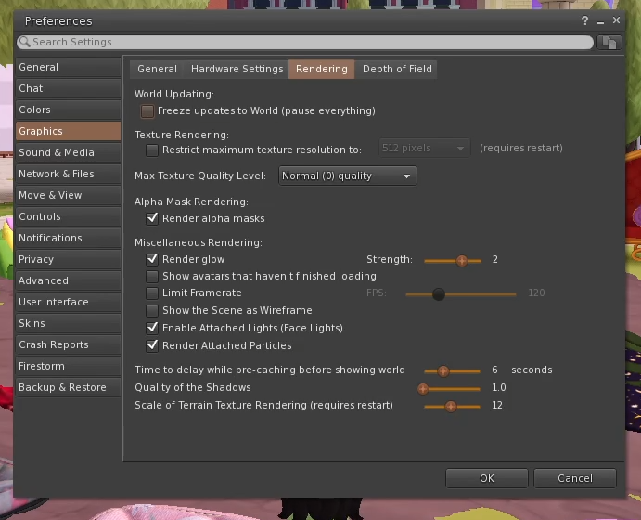Click the search magnifier icon

click(24, 42)
